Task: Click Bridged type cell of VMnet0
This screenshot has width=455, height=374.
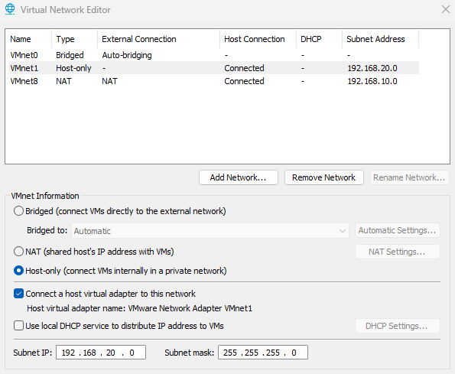Action: point(70,55)
